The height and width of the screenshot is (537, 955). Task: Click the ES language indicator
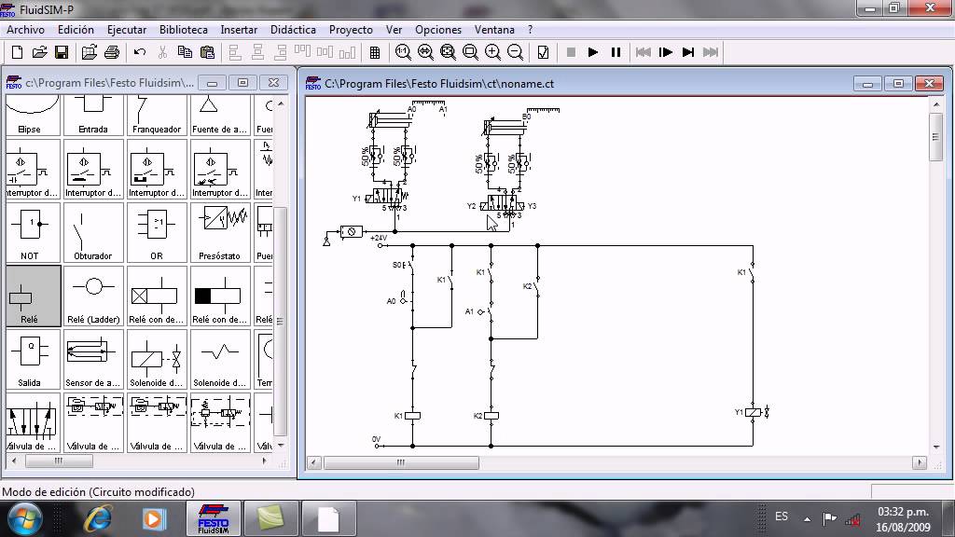(782, 516)
